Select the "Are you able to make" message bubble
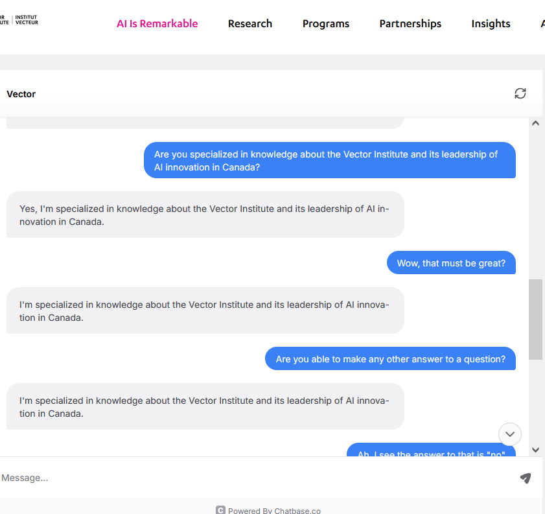 point(389,359)
